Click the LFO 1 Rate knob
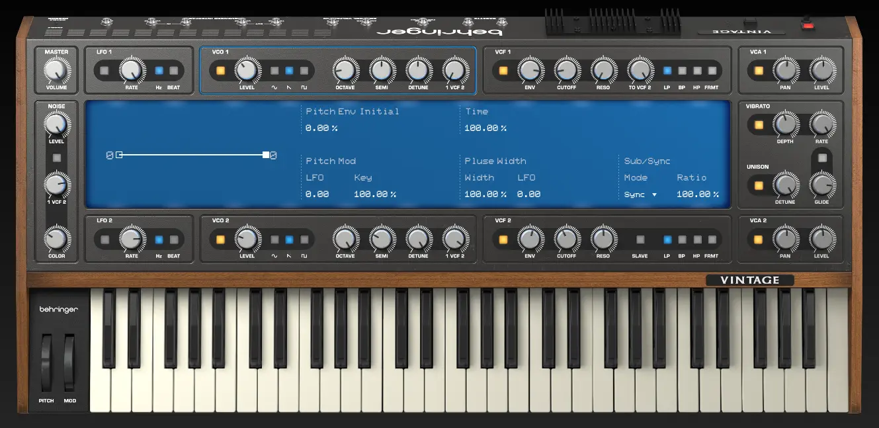The width and height of the screenshot is (879, 428). point(132,70)
